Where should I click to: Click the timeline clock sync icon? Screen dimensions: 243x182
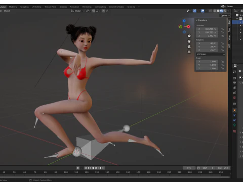(198, 168)
